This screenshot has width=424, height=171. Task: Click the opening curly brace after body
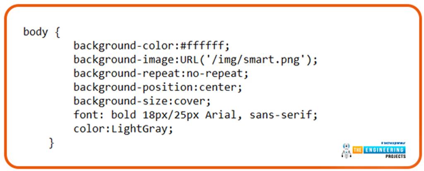57,32
